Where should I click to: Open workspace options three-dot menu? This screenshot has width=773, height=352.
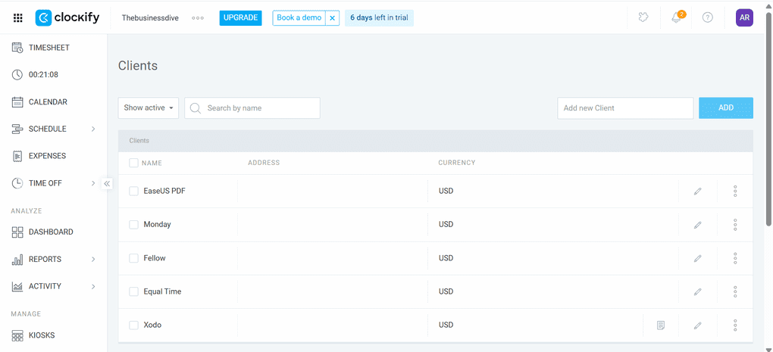click(198, 17)
